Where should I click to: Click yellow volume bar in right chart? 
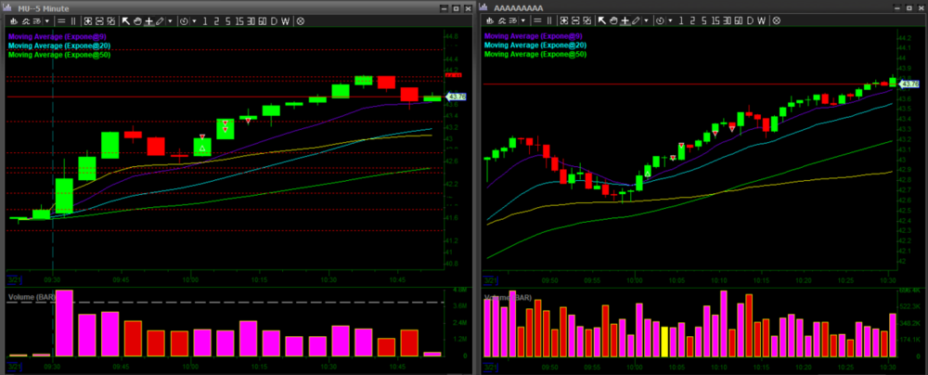tap(664, 341)
